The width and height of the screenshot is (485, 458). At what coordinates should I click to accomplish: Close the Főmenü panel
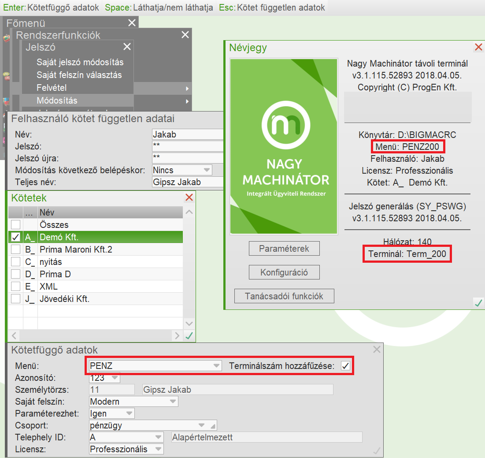click(132, 22)
